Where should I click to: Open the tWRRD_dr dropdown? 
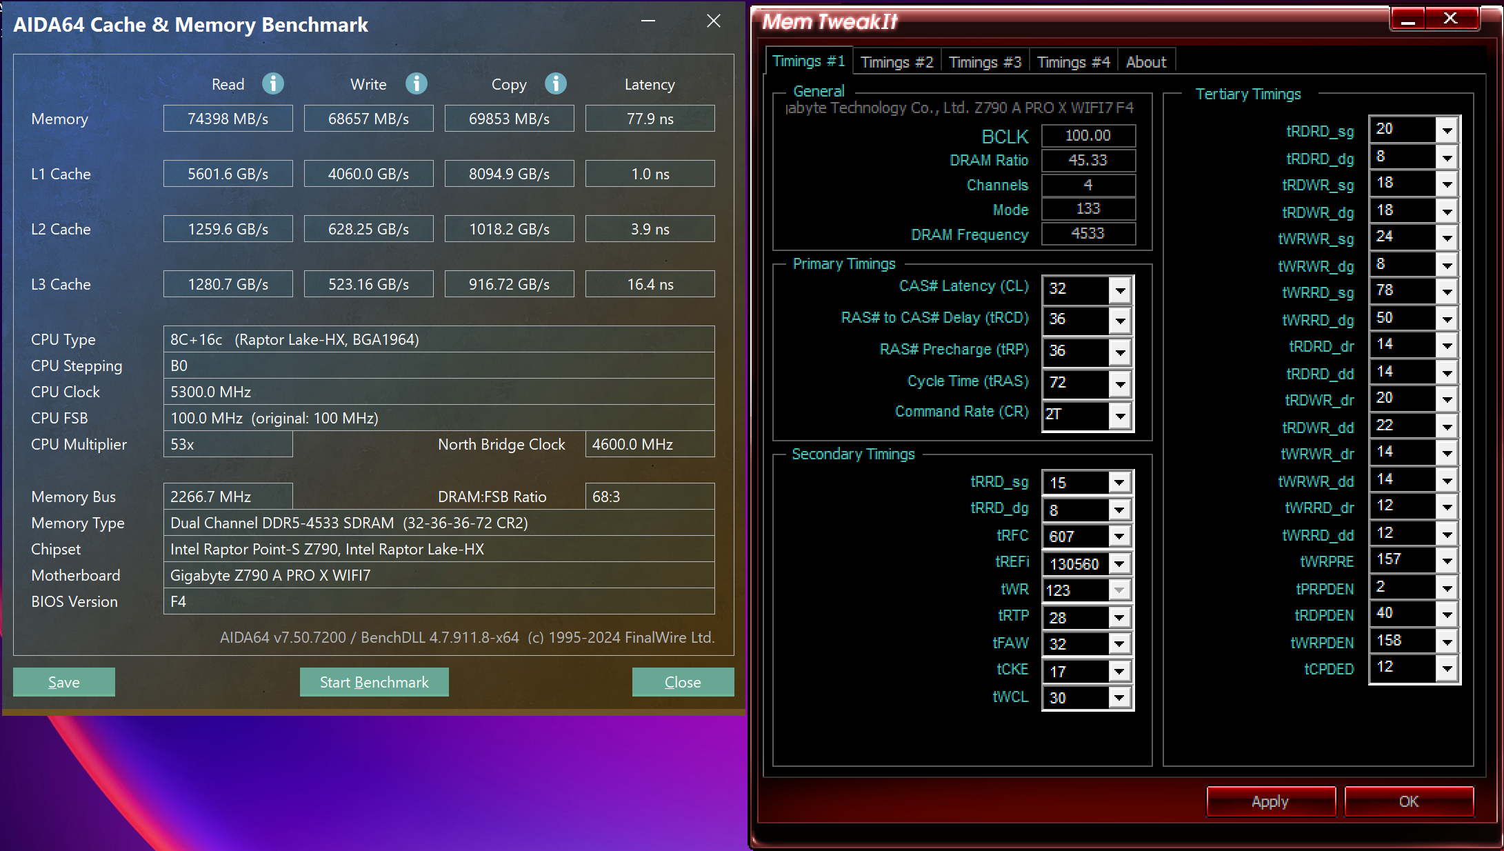pyautogui.click(x=1447, y=506)
